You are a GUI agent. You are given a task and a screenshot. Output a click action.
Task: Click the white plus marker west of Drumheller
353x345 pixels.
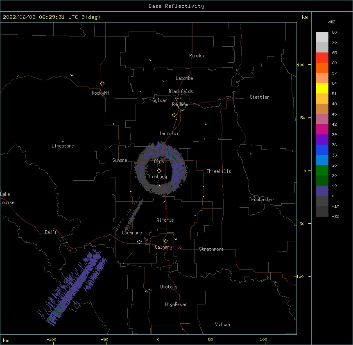click(x=251, y=154)
